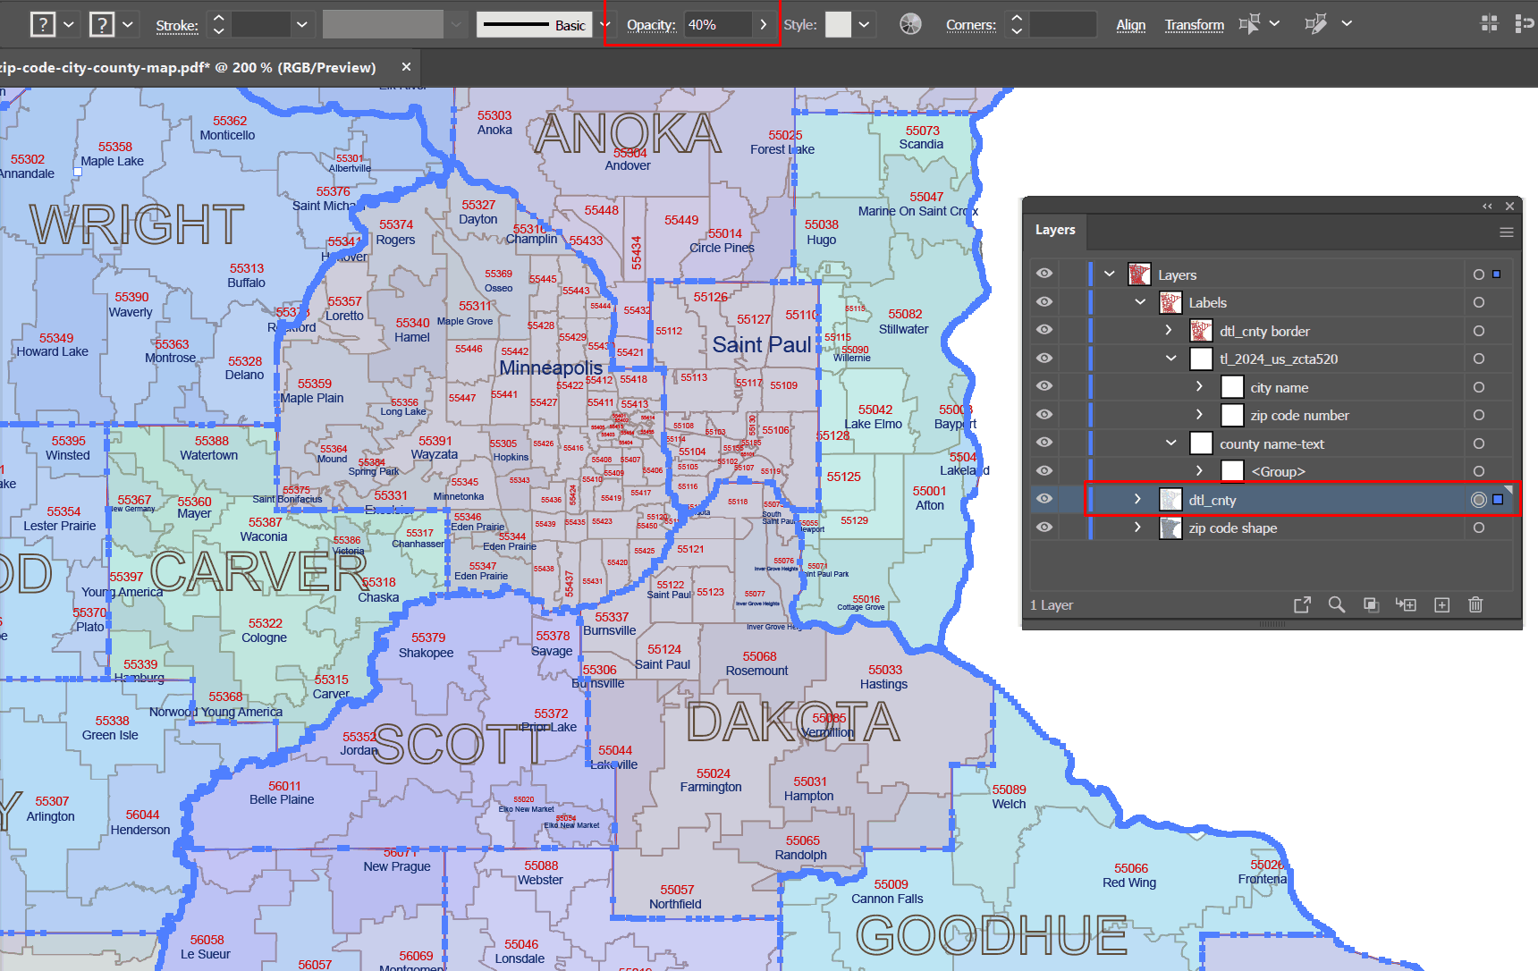The image size is (1538, 971).
Task: Click the Corners radius stepper arrows
Action: point(1016,24)
